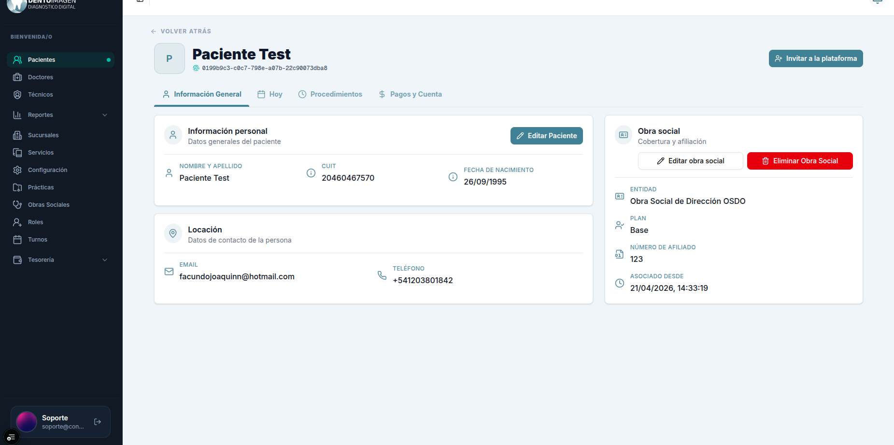Click the Reportes chart icon
Viewport: 894px width, 445px height.
[x=17, y=115]
